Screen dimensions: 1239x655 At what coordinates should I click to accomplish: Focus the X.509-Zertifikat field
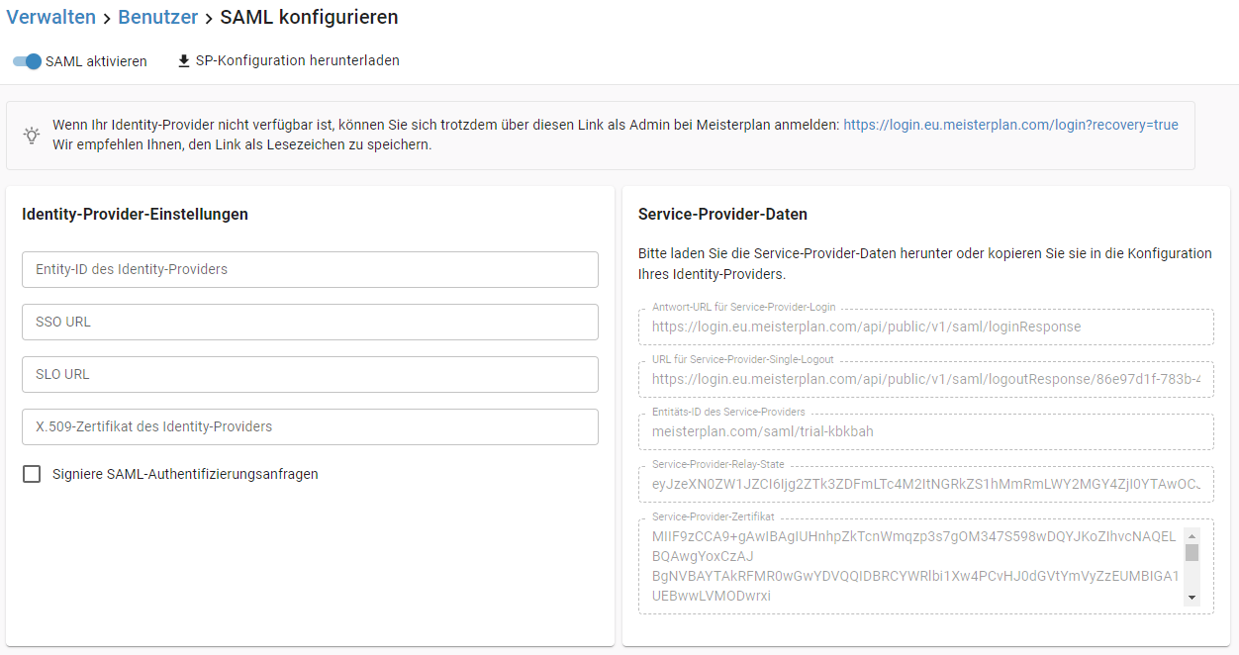click(x=310, y=426)
